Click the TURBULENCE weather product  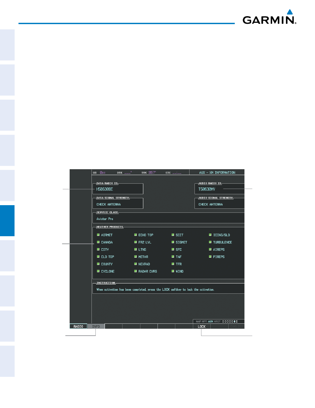[x=220, y=242]
